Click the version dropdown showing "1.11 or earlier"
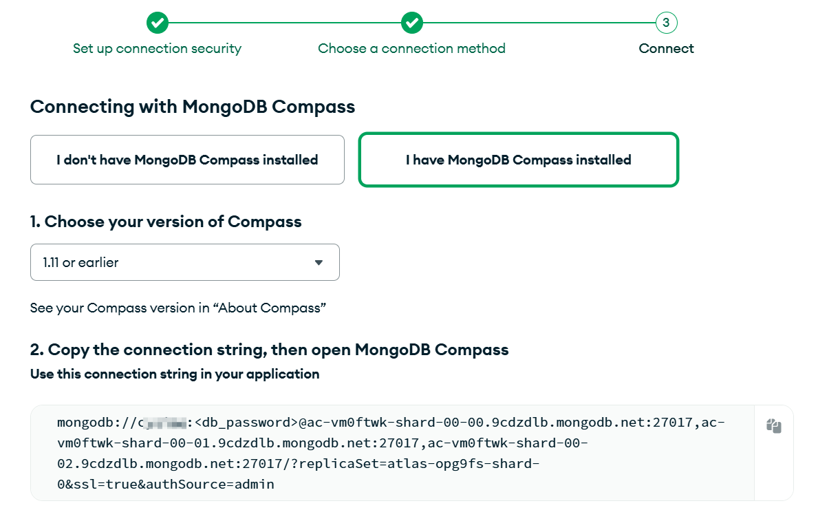The image size is (818, 510). coord(184,262)
